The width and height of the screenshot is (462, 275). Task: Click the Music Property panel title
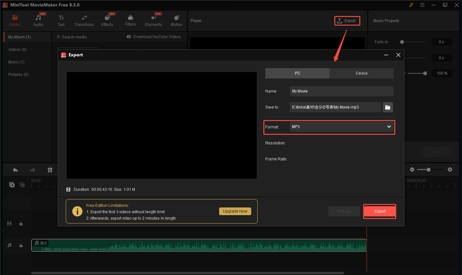(386, 21)
